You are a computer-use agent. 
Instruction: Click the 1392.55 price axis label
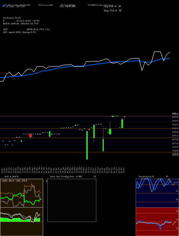pos(175,121)
